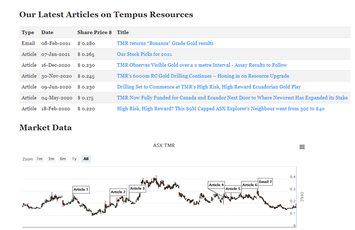
Task: Click the Email 7 chart flag
Action: (x=265, y=182)
